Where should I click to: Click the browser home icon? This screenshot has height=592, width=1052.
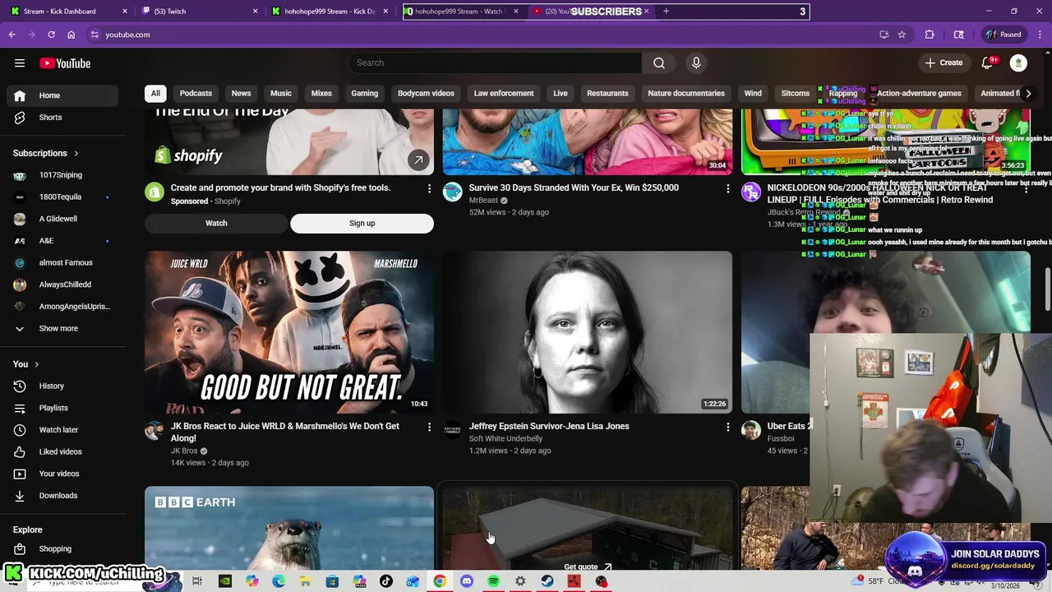pos(72,35)
